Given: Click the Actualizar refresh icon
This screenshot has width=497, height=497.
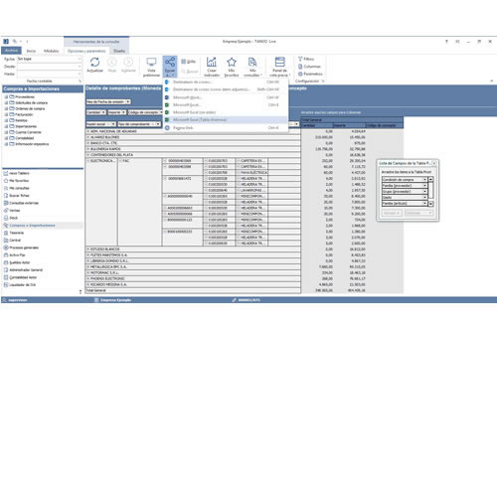Looking at the screenshot, I should (x=94, y=62).
